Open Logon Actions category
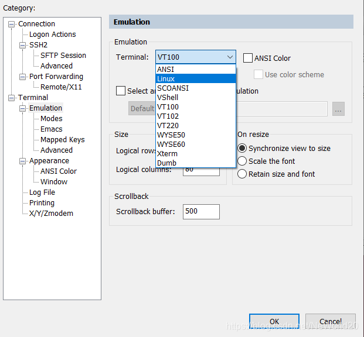Viewport: 364px width, 337px height. 53,35
